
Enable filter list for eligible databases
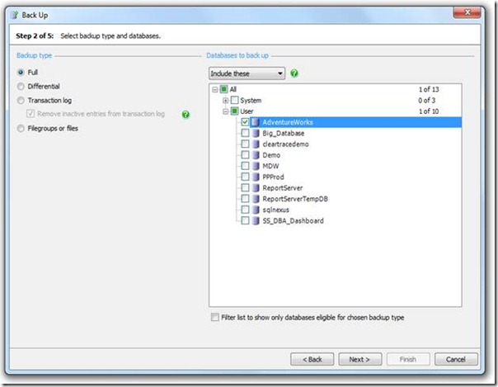[214, 318]
